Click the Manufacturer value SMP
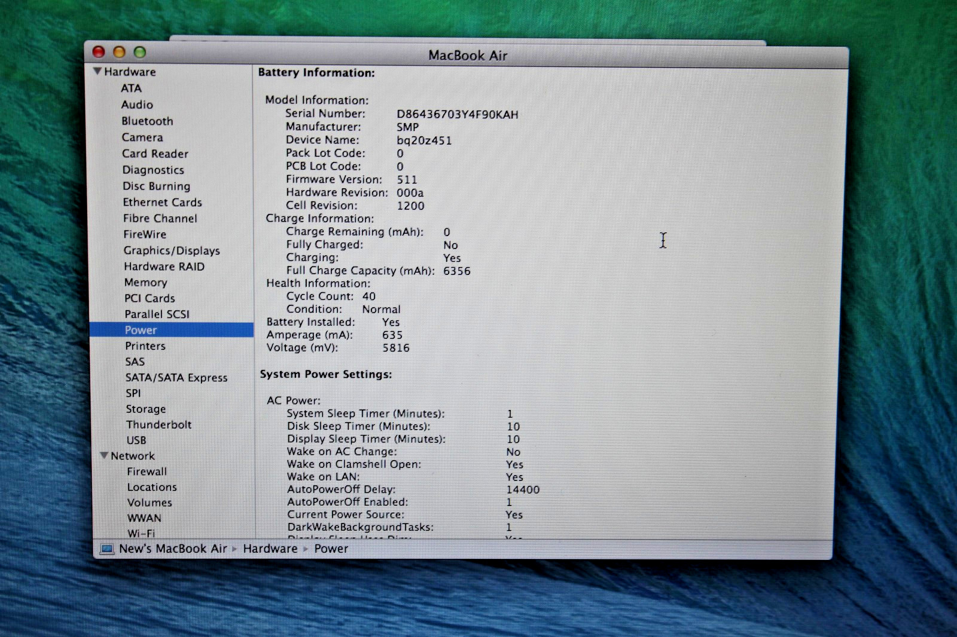Screen dimensions: 957x637 click(408, 127)
